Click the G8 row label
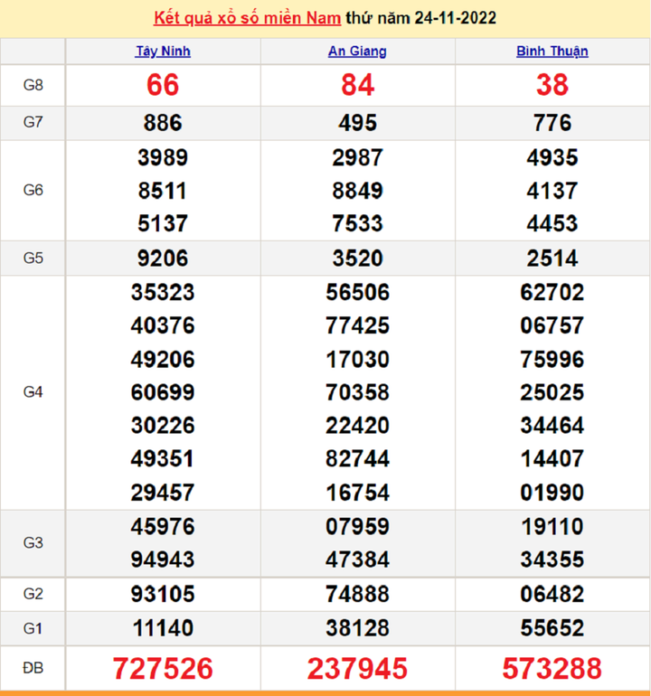 (x=33, y=85)
